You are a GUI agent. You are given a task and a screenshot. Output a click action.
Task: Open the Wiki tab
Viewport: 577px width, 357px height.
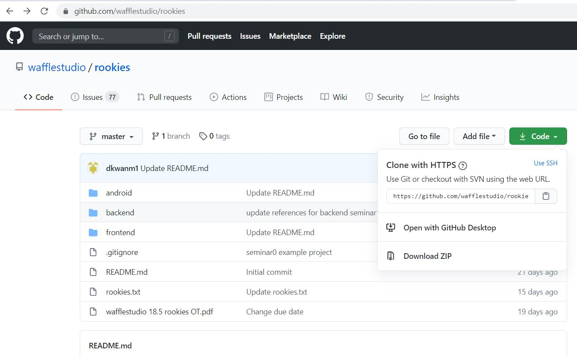pos(334,97)
